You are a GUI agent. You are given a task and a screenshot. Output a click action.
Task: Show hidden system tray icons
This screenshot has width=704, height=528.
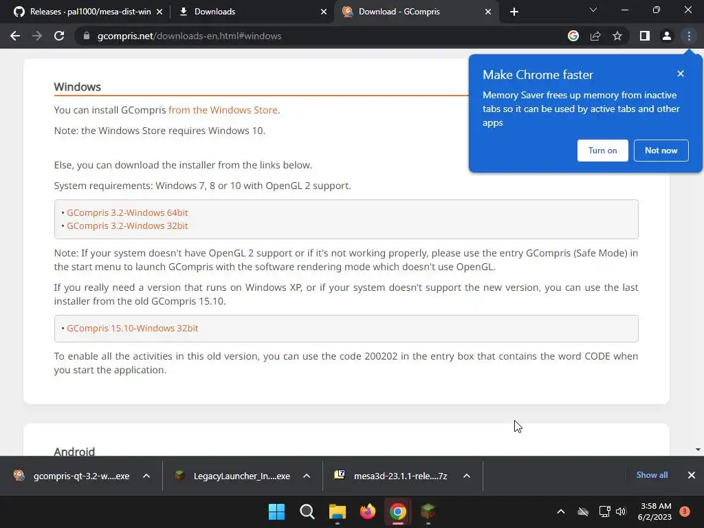561,511
